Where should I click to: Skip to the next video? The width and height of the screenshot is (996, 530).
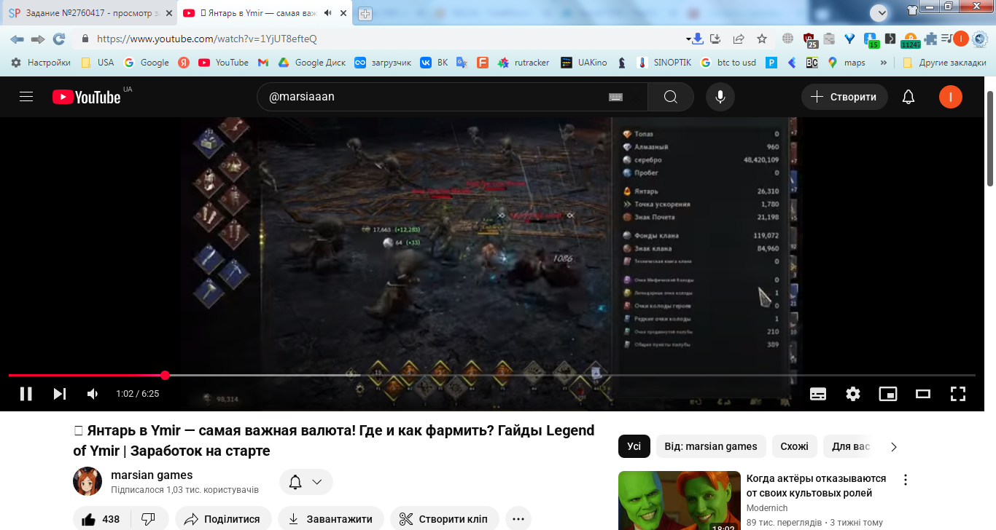click(60, 394)
